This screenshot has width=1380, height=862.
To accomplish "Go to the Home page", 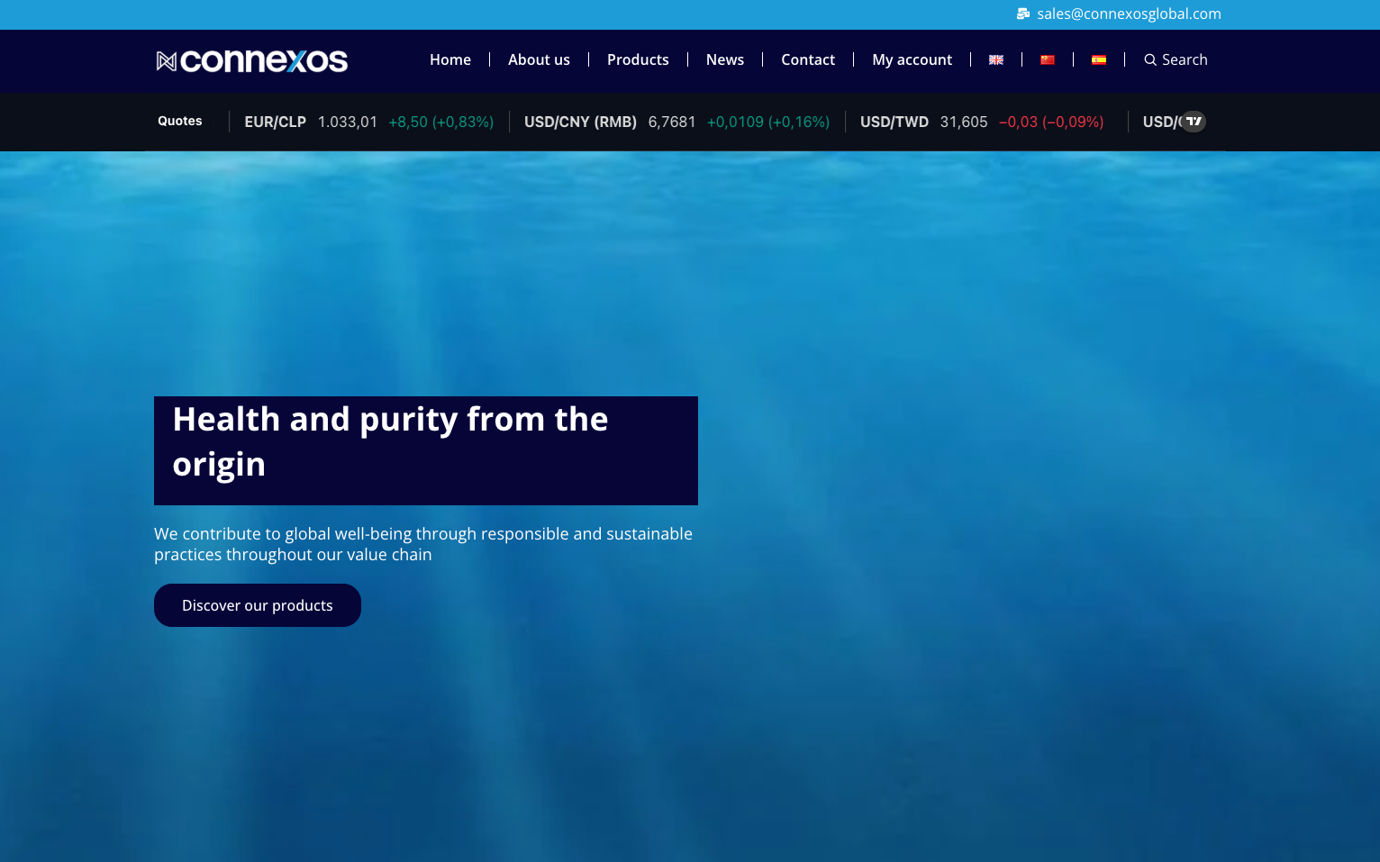I will point(450,59).
